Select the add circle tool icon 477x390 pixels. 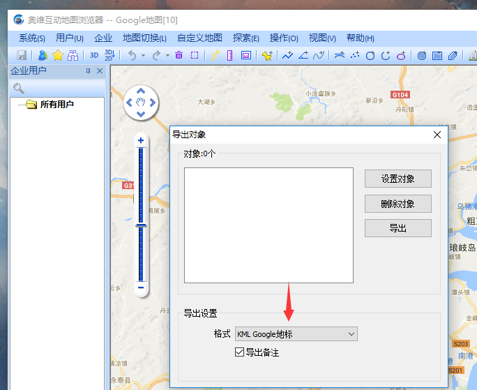[x=370, y=55]
